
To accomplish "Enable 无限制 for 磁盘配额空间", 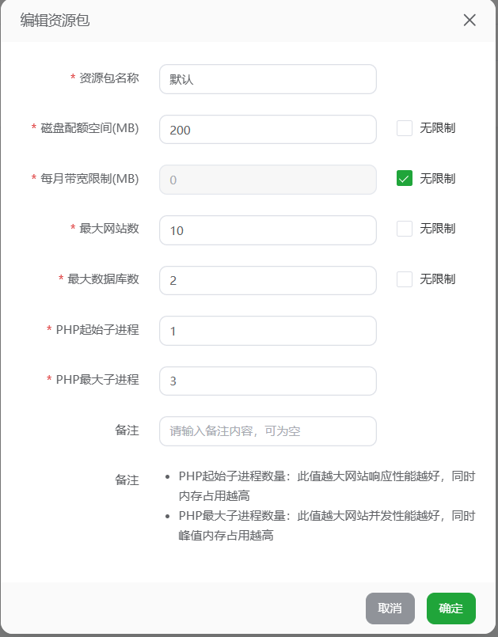I will [x=405, y=128].
